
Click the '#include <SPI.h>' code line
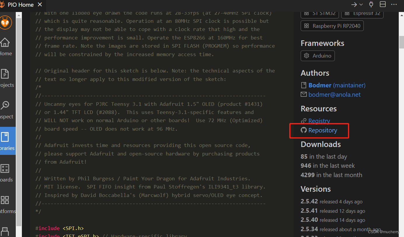click(60, 228)
